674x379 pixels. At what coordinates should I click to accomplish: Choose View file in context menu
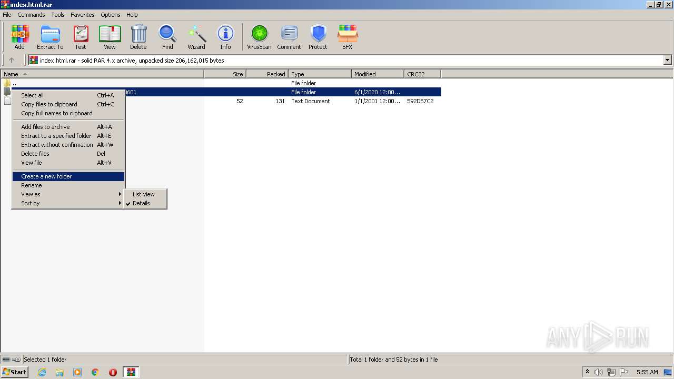click(x=68, y=163)
